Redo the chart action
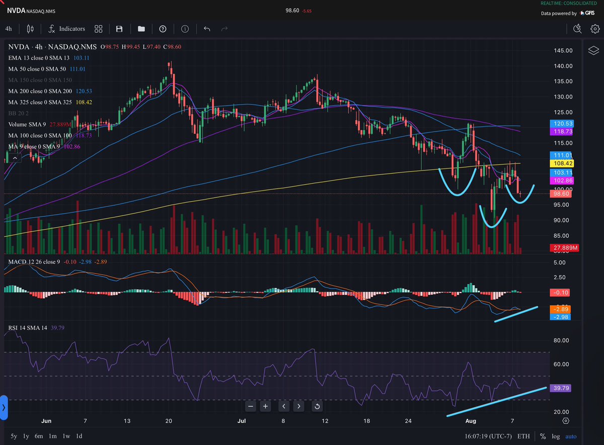Screen dimensions: 604x445 (224, 29)
